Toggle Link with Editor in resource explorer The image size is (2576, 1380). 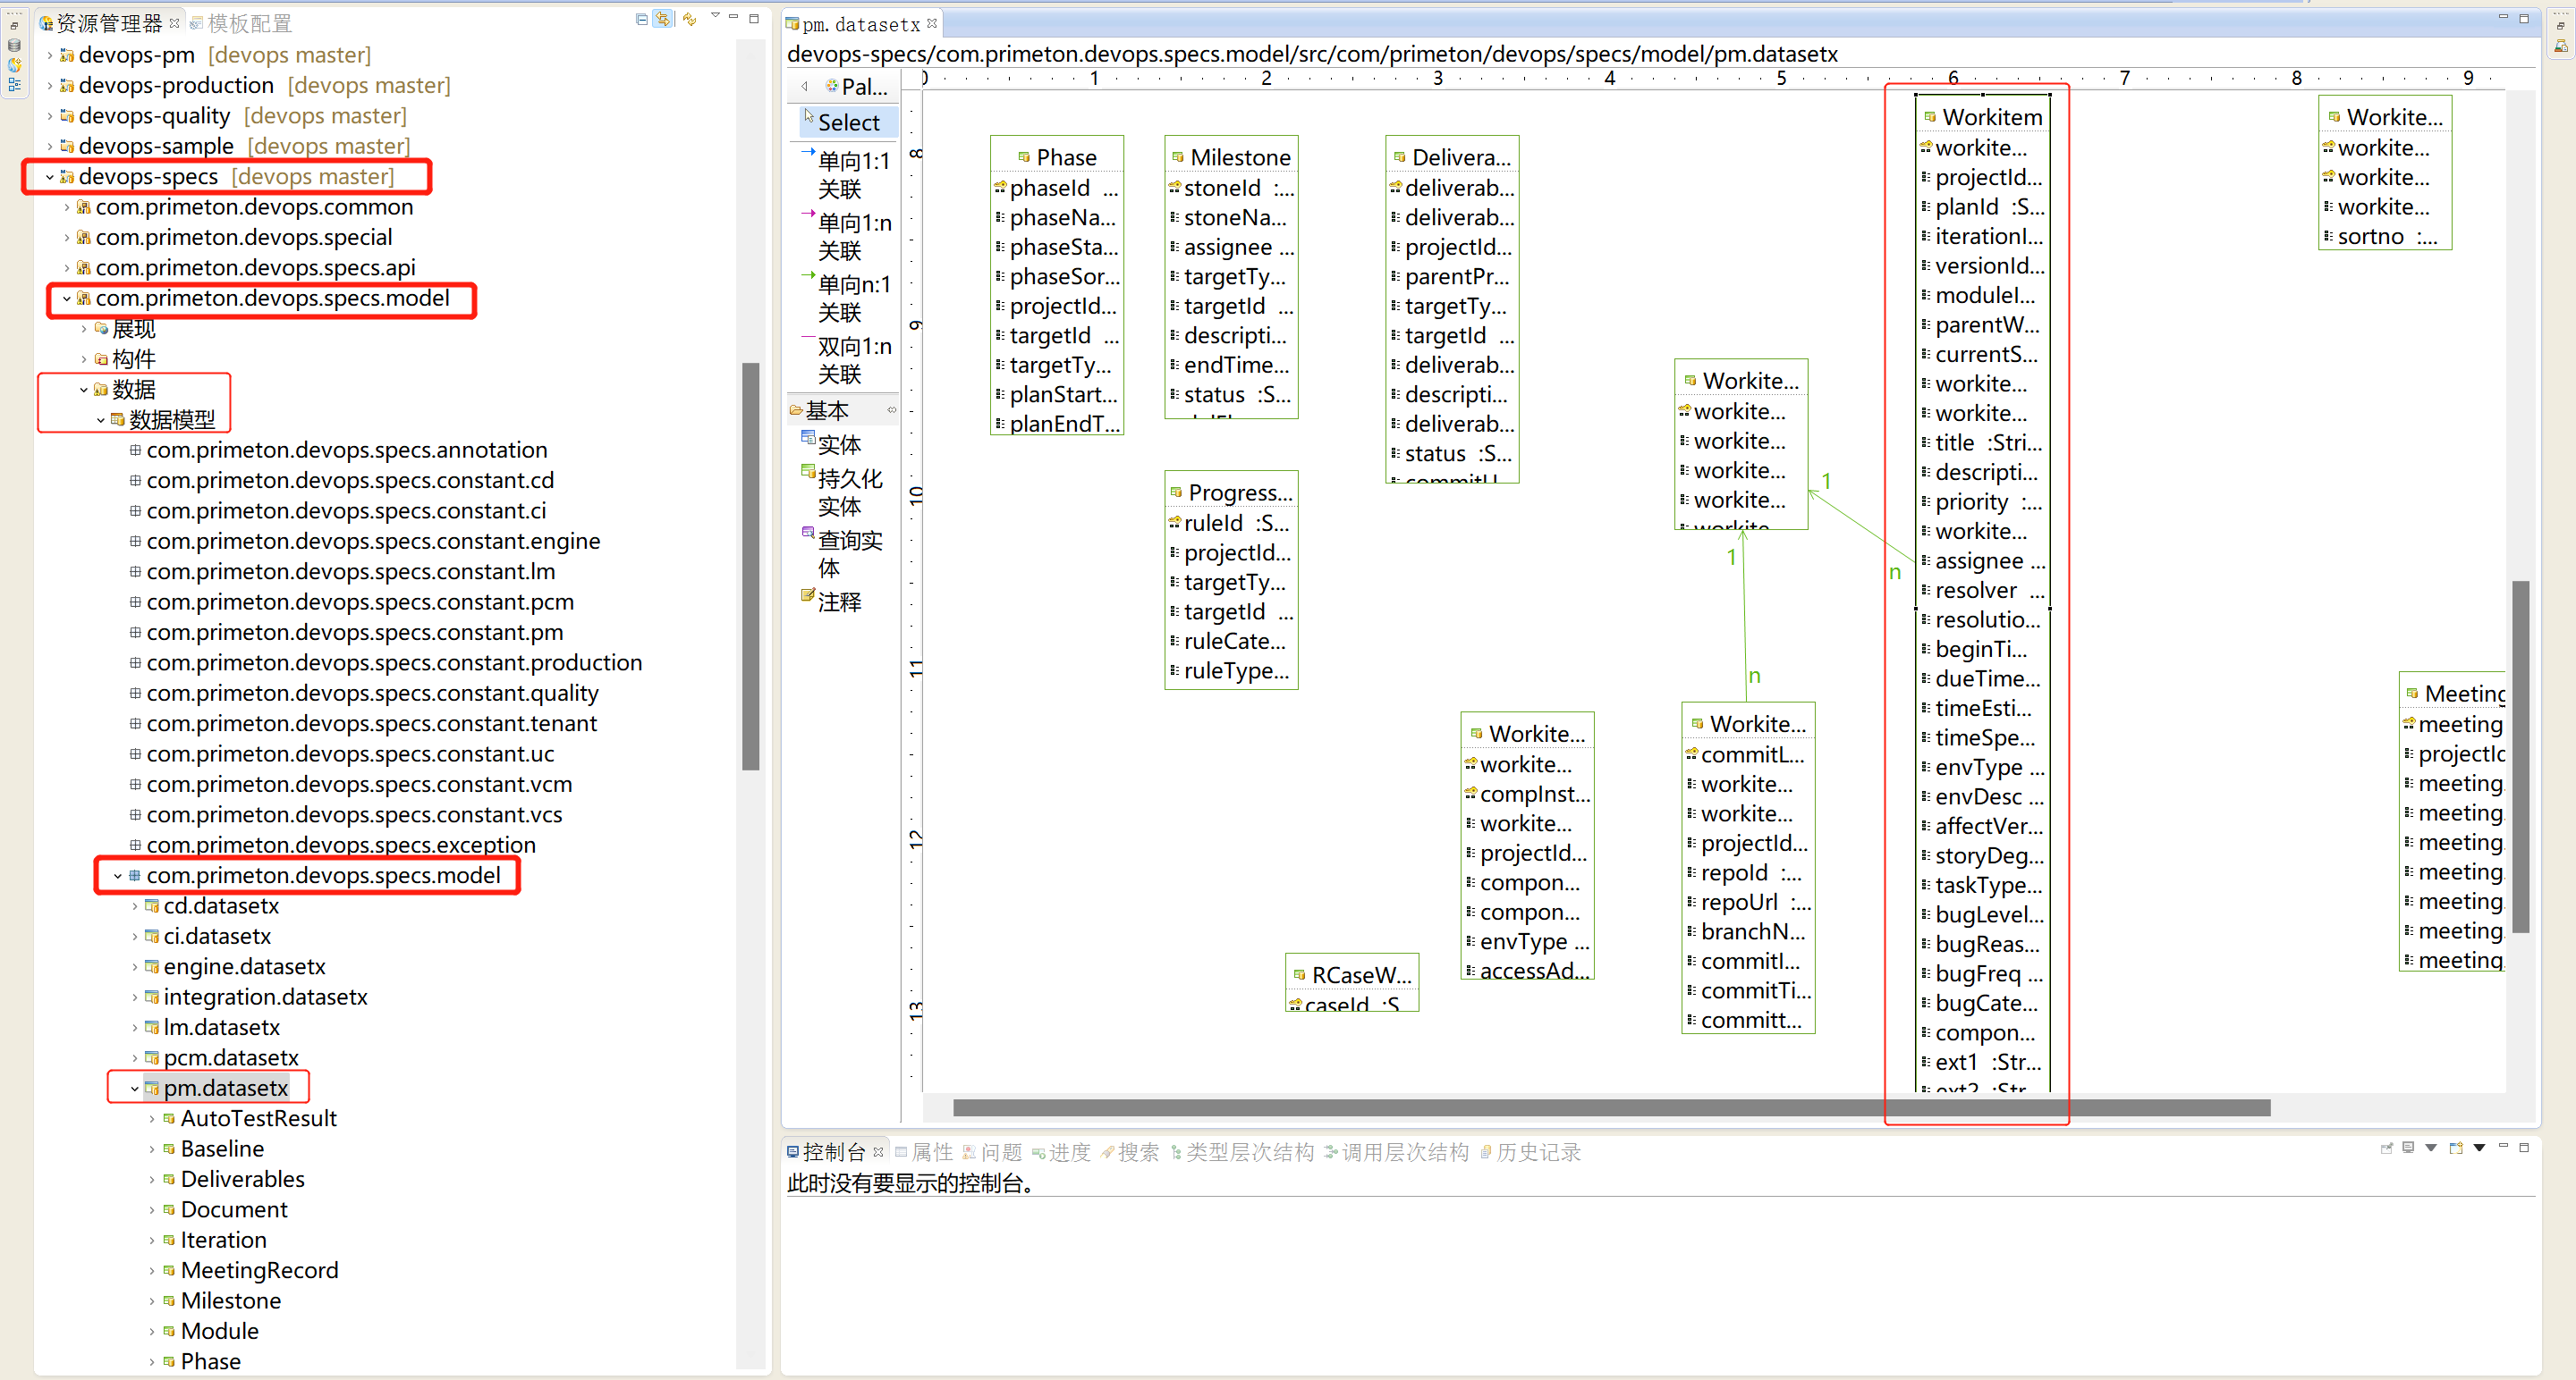coord(664,19)
